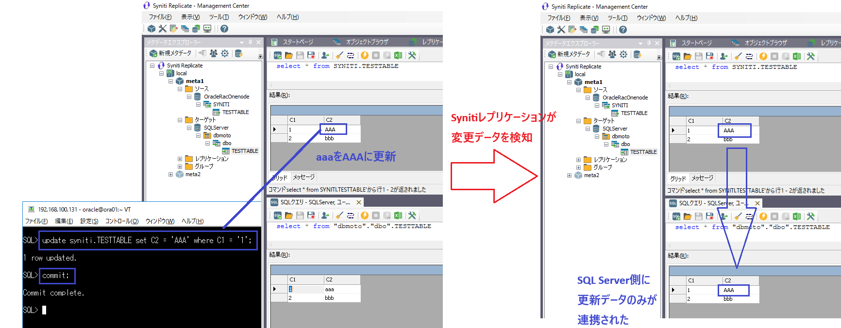Right window: click Execute lightning icon above SYNITI.TESTTABLE query
The width and height of the screenshot is (841, 328).
pyautogui.click(x=763, y=56)
